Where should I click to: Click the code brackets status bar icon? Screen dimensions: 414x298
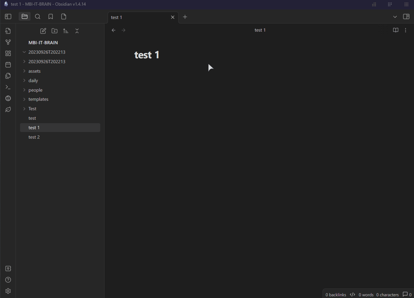point(352,294)
